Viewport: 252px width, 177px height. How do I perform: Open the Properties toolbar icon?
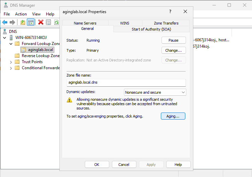pyautogui.click(x=48, y=22)
